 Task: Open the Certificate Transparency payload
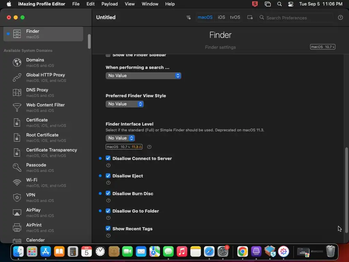[43, 152]
